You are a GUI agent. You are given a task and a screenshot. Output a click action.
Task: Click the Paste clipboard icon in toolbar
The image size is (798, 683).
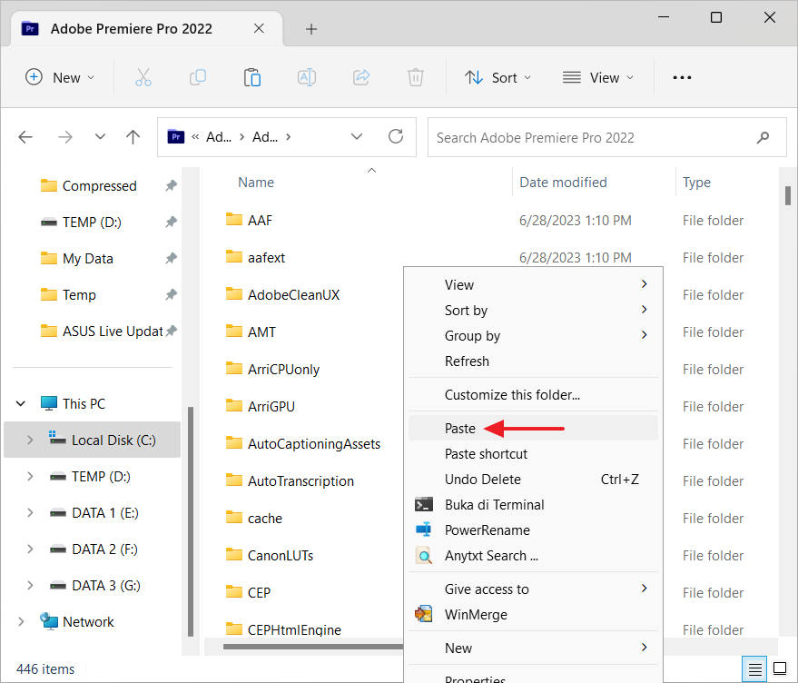[252, 78]
